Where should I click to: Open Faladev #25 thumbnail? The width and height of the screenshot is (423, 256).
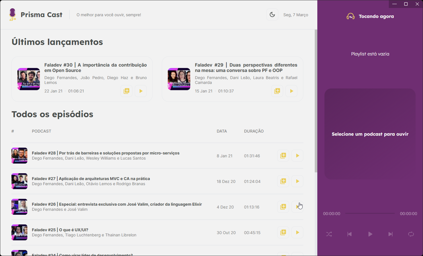(x=19, y=232)
